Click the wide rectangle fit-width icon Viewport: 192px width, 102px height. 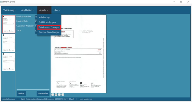coord(56,94)
